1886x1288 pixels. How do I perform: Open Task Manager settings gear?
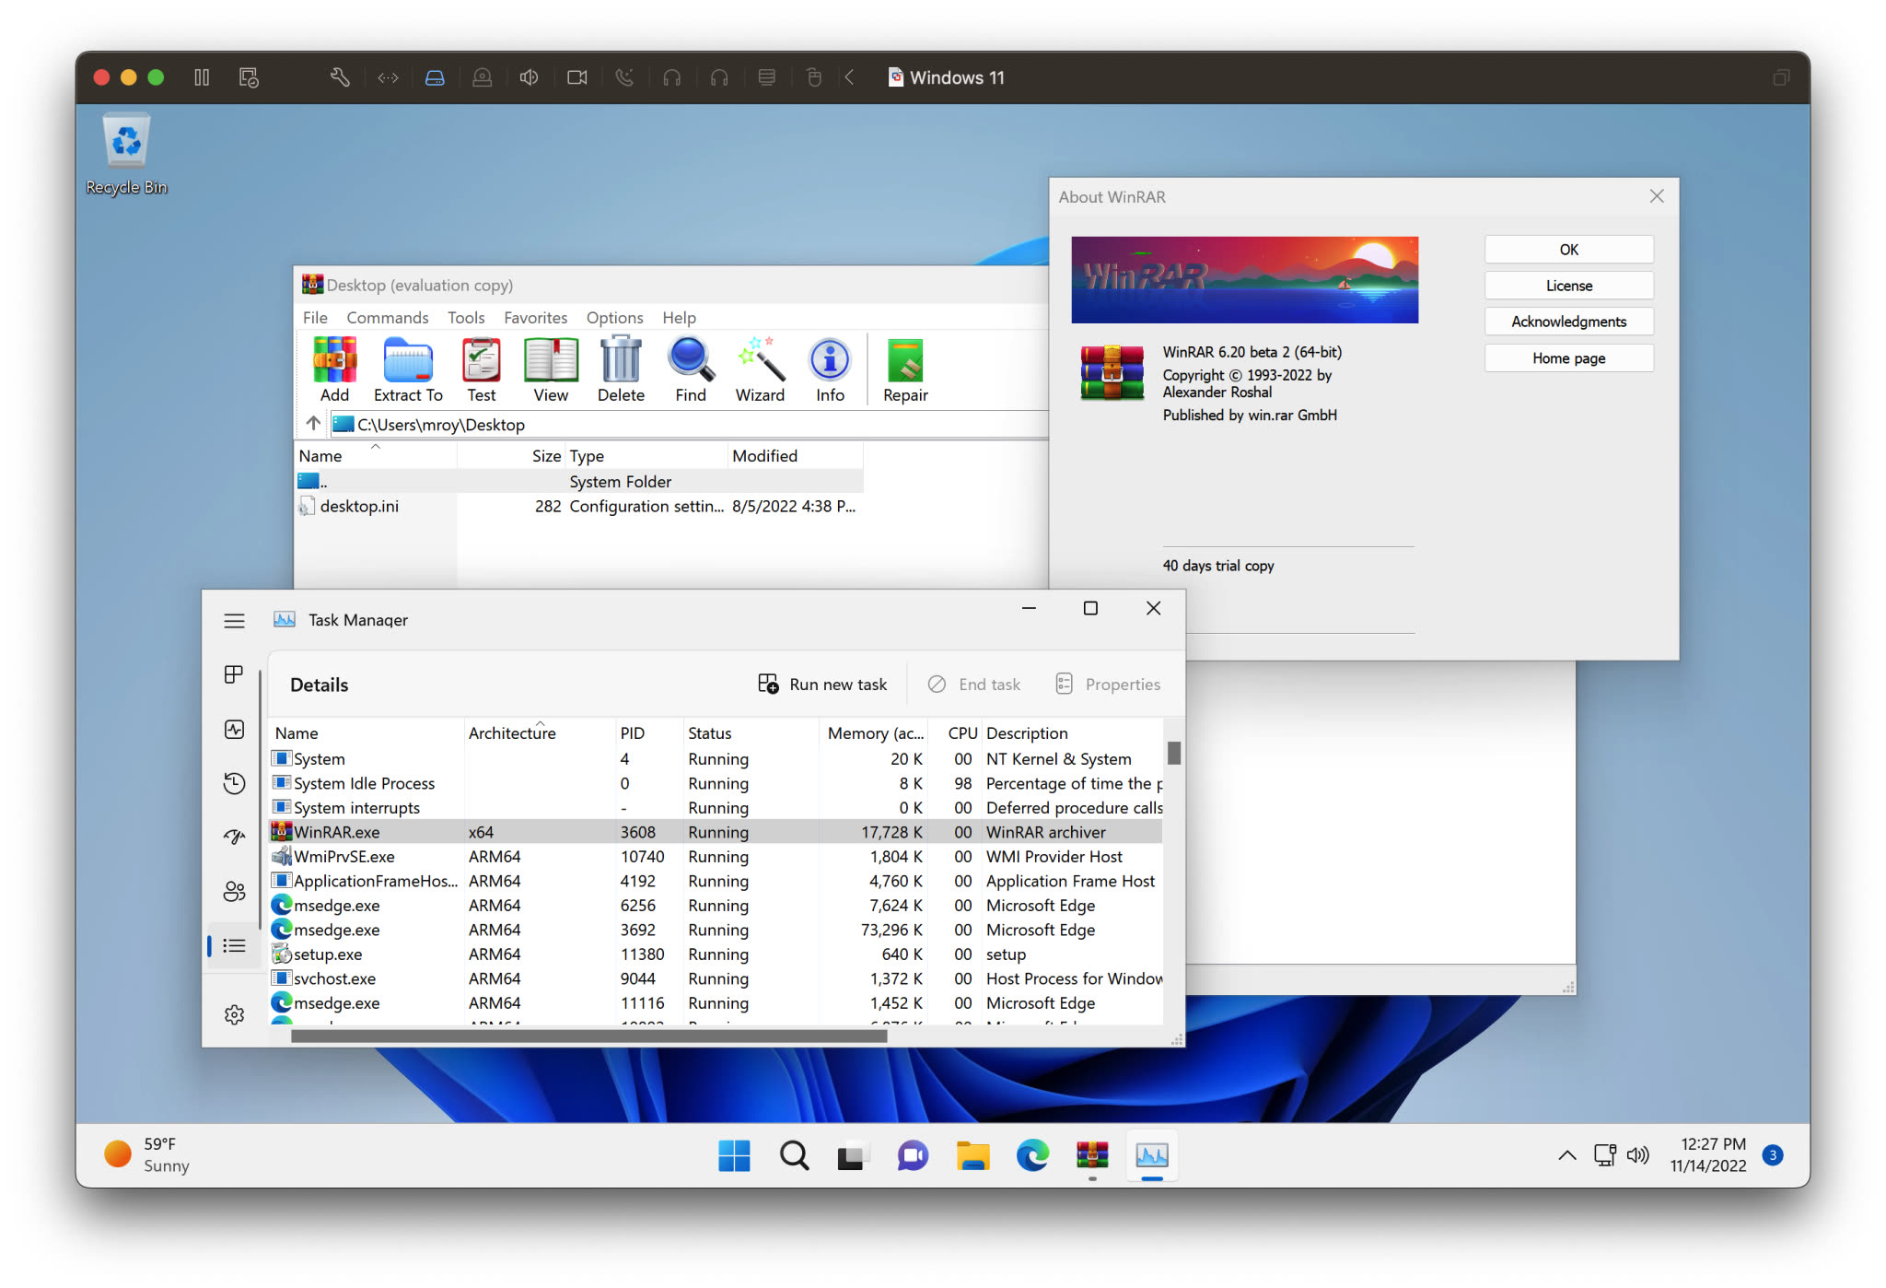pyautogui.click(x=234, y=1014)
